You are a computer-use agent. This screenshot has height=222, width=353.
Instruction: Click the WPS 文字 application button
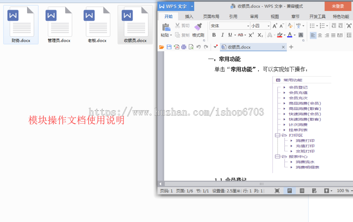[174, 7]
